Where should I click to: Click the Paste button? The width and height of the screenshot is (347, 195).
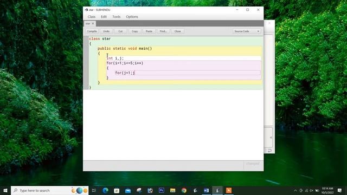(x=149, y=31)
